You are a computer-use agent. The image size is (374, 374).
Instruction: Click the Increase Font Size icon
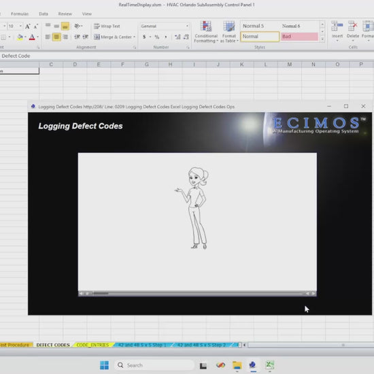coord(28,27)
